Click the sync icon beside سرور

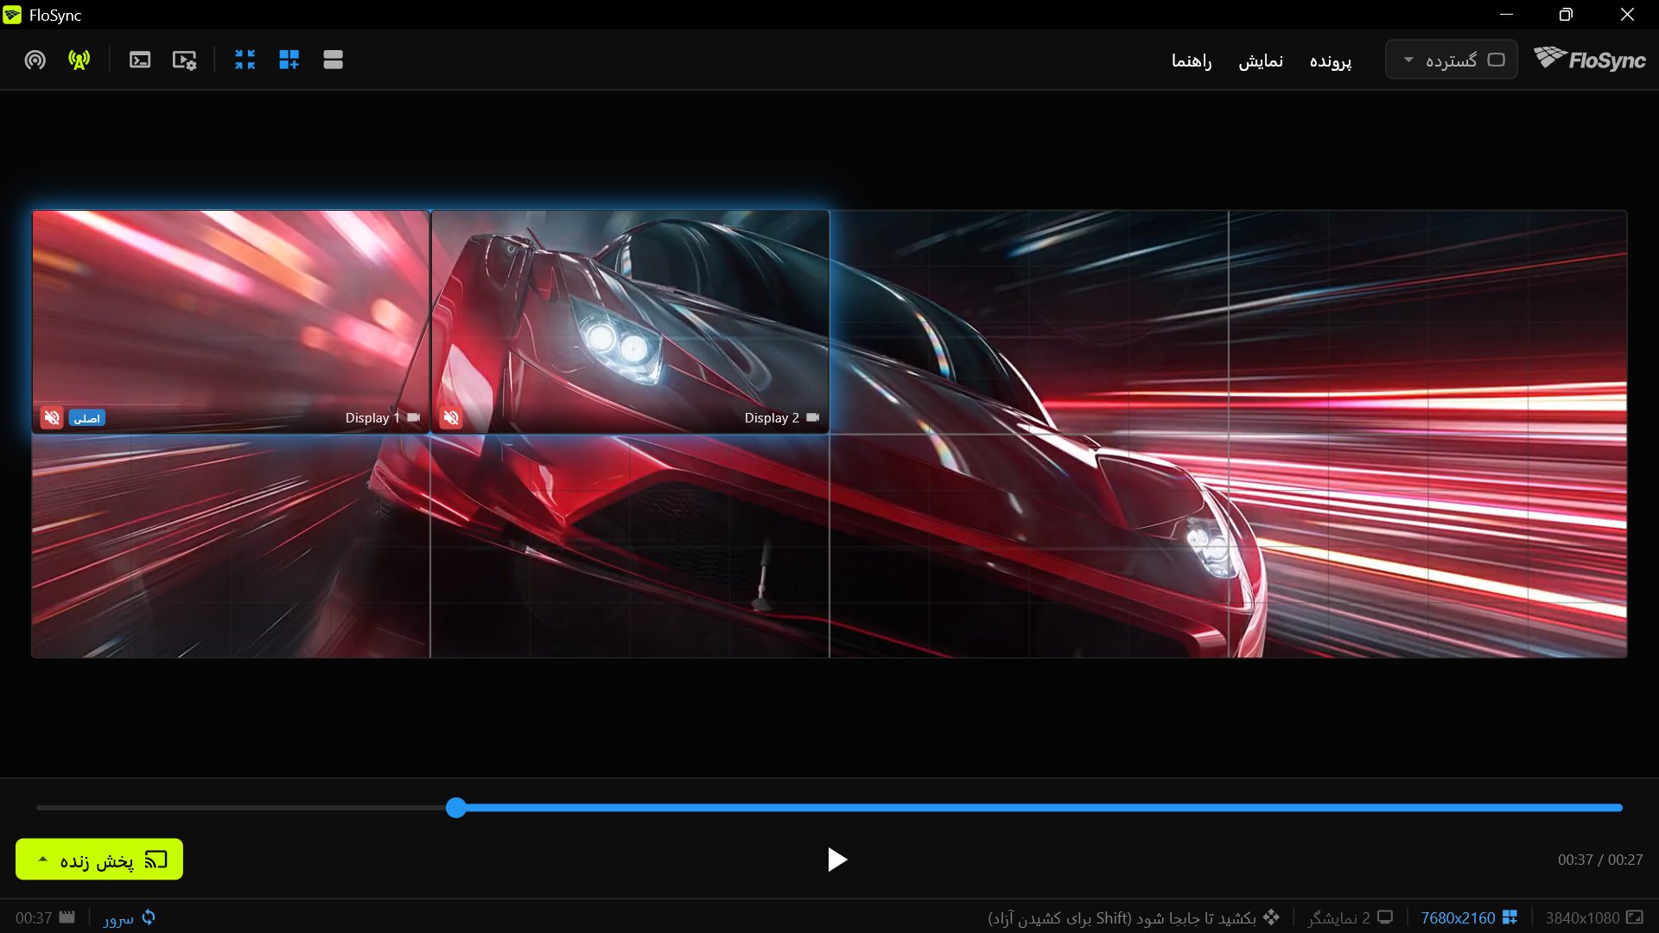[x=149, y=917]
